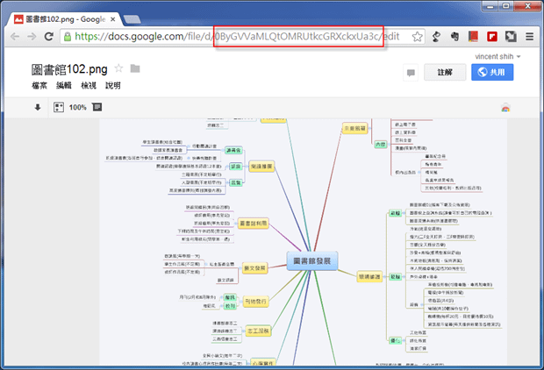Open the 檔案 menu
Viewport: 544px width, 370px height.
point(39,85)
